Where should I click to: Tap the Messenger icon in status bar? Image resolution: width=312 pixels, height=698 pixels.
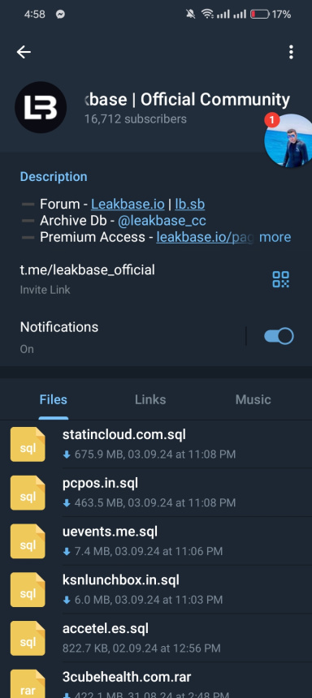tap(61, 15)
